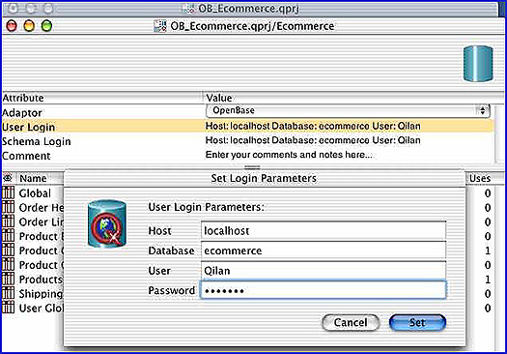Viewport: 507px width, 354px height.
Task: Click the Set button
Action: [x=417, y=323]
